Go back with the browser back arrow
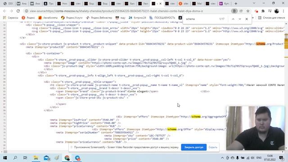 (x=4, y=11)
